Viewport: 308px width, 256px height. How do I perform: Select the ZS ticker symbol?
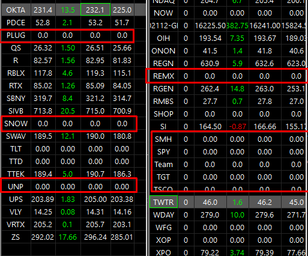[x=16, y=237]
